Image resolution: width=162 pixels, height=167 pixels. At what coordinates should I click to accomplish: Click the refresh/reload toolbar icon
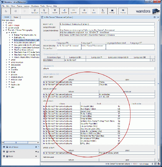(x=6, y=11)
